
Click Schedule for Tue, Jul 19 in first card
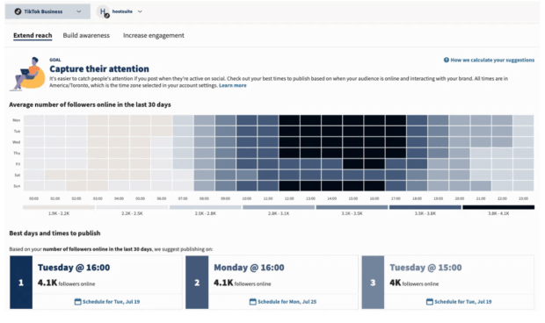112,301
